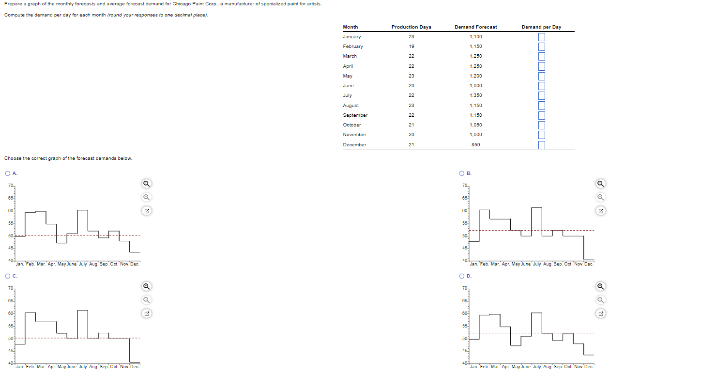The height and width of the screenshot is (390, 716).
Task: Click the 'January' row label
Action: pos(351,37)
